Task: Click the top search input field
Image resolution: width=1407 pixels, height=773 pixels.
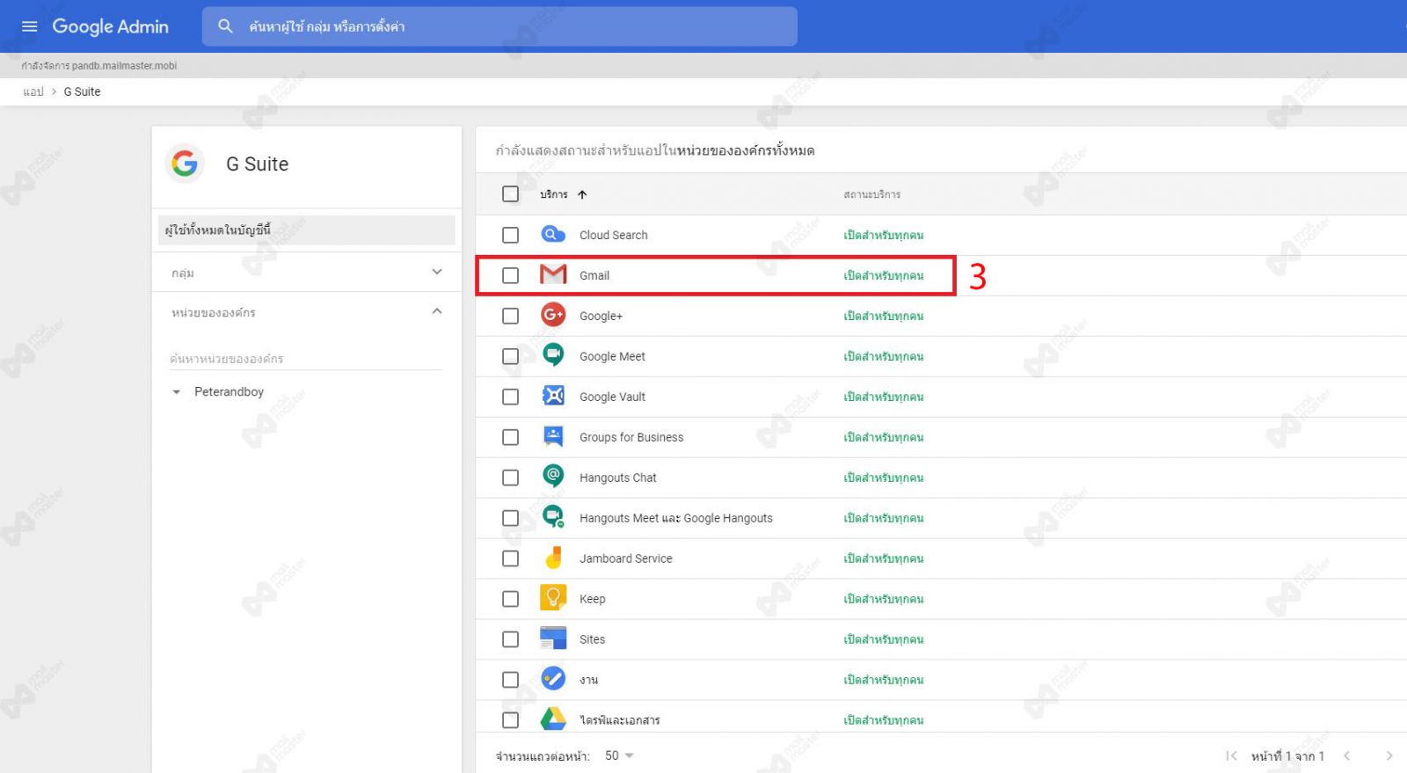Action: coord(499,26)
